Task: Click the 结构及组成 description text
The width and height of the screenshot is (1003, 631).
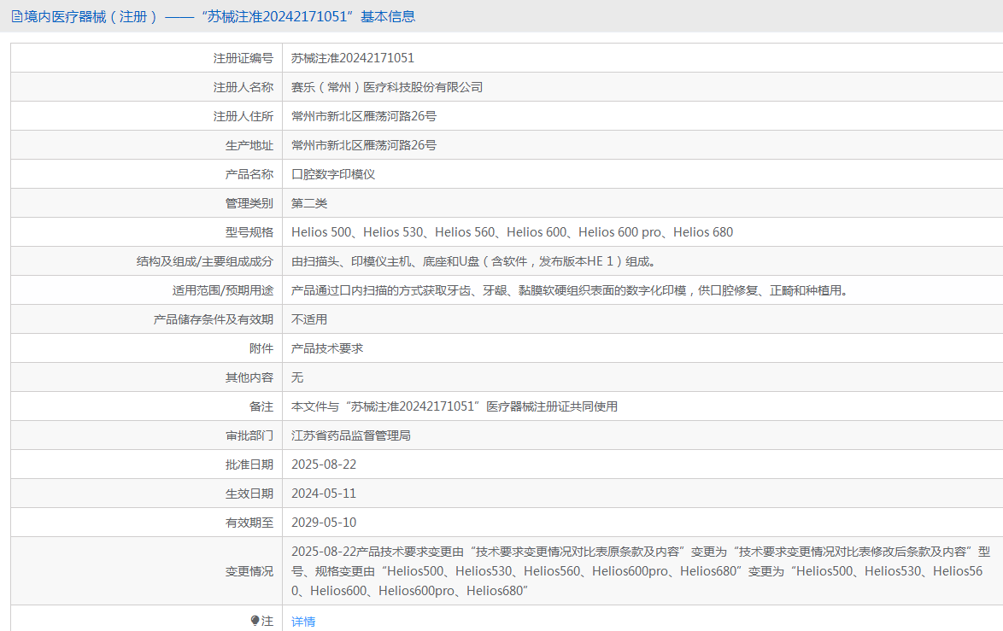Action: [474, 261]
